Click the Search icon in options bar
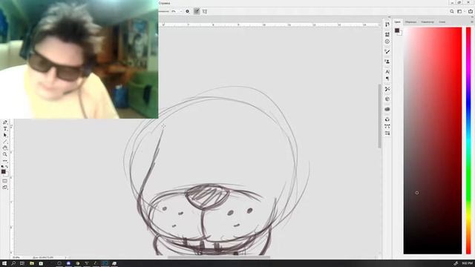Screen dimensions: 475x267 click(x=452, y=11)
